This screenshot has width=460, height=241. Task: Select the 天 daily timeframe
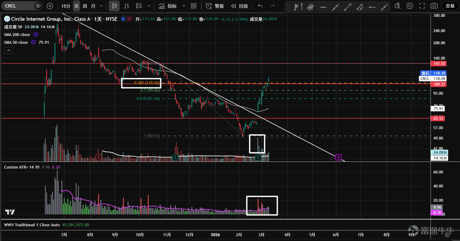click(76, 6)
